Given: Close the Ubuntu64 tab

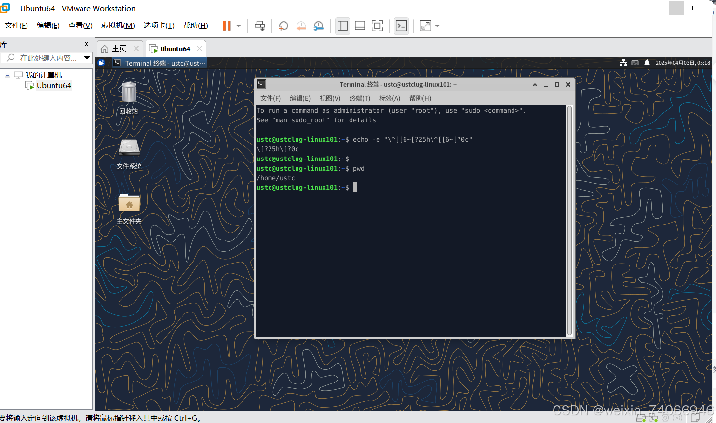Looking at the screenshot, I should point(199,49).
